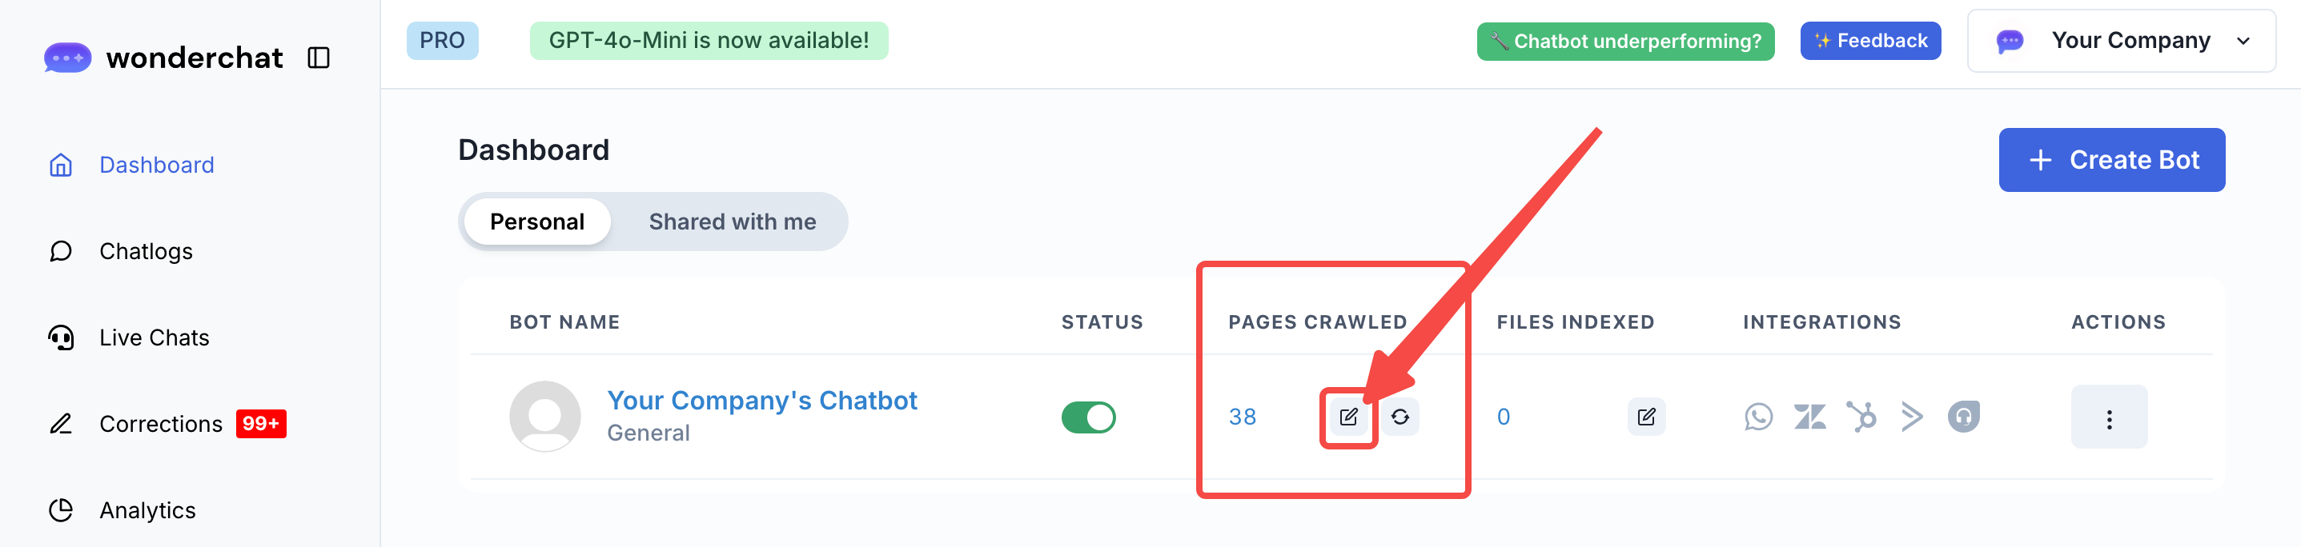2301x547 pixels.
Task: Toggle the chatbot status switch
Action: tap(1088, 417)
